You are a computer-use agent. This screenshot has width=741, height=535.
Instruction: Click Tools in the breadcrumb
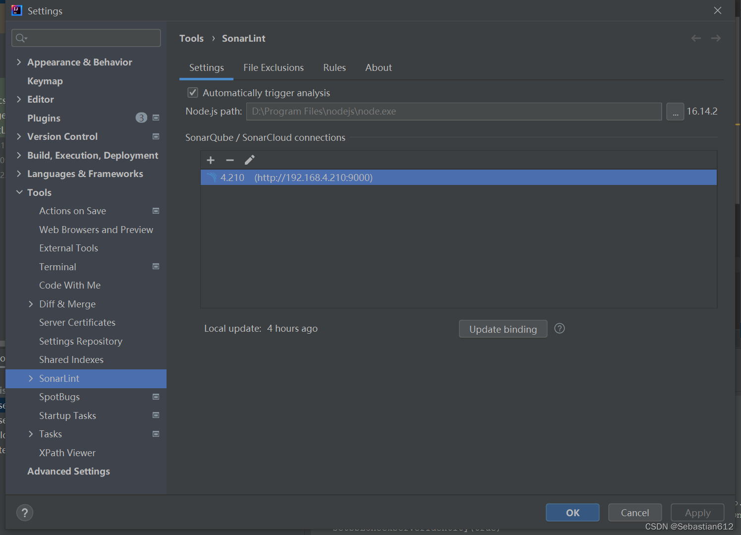[x=191, y=38]
